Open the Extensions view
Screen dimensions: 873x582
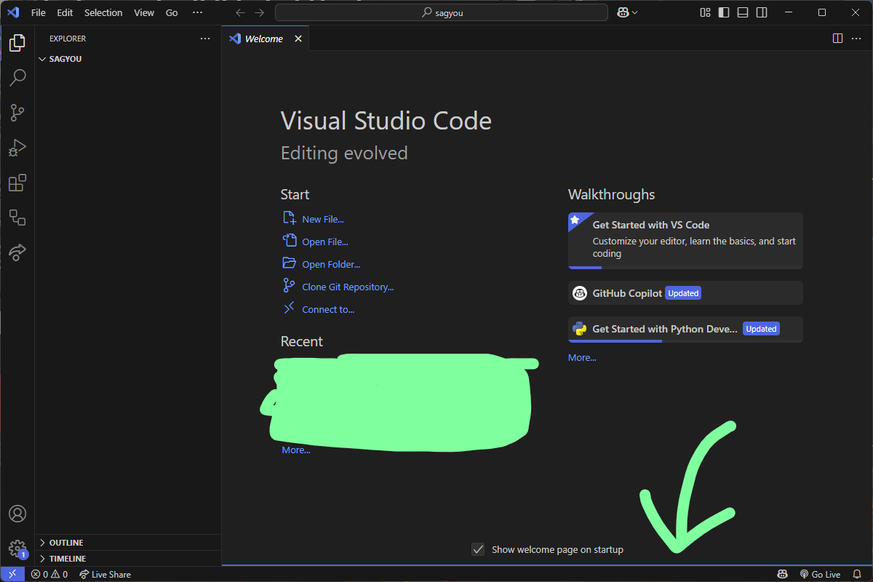[17, 183]
